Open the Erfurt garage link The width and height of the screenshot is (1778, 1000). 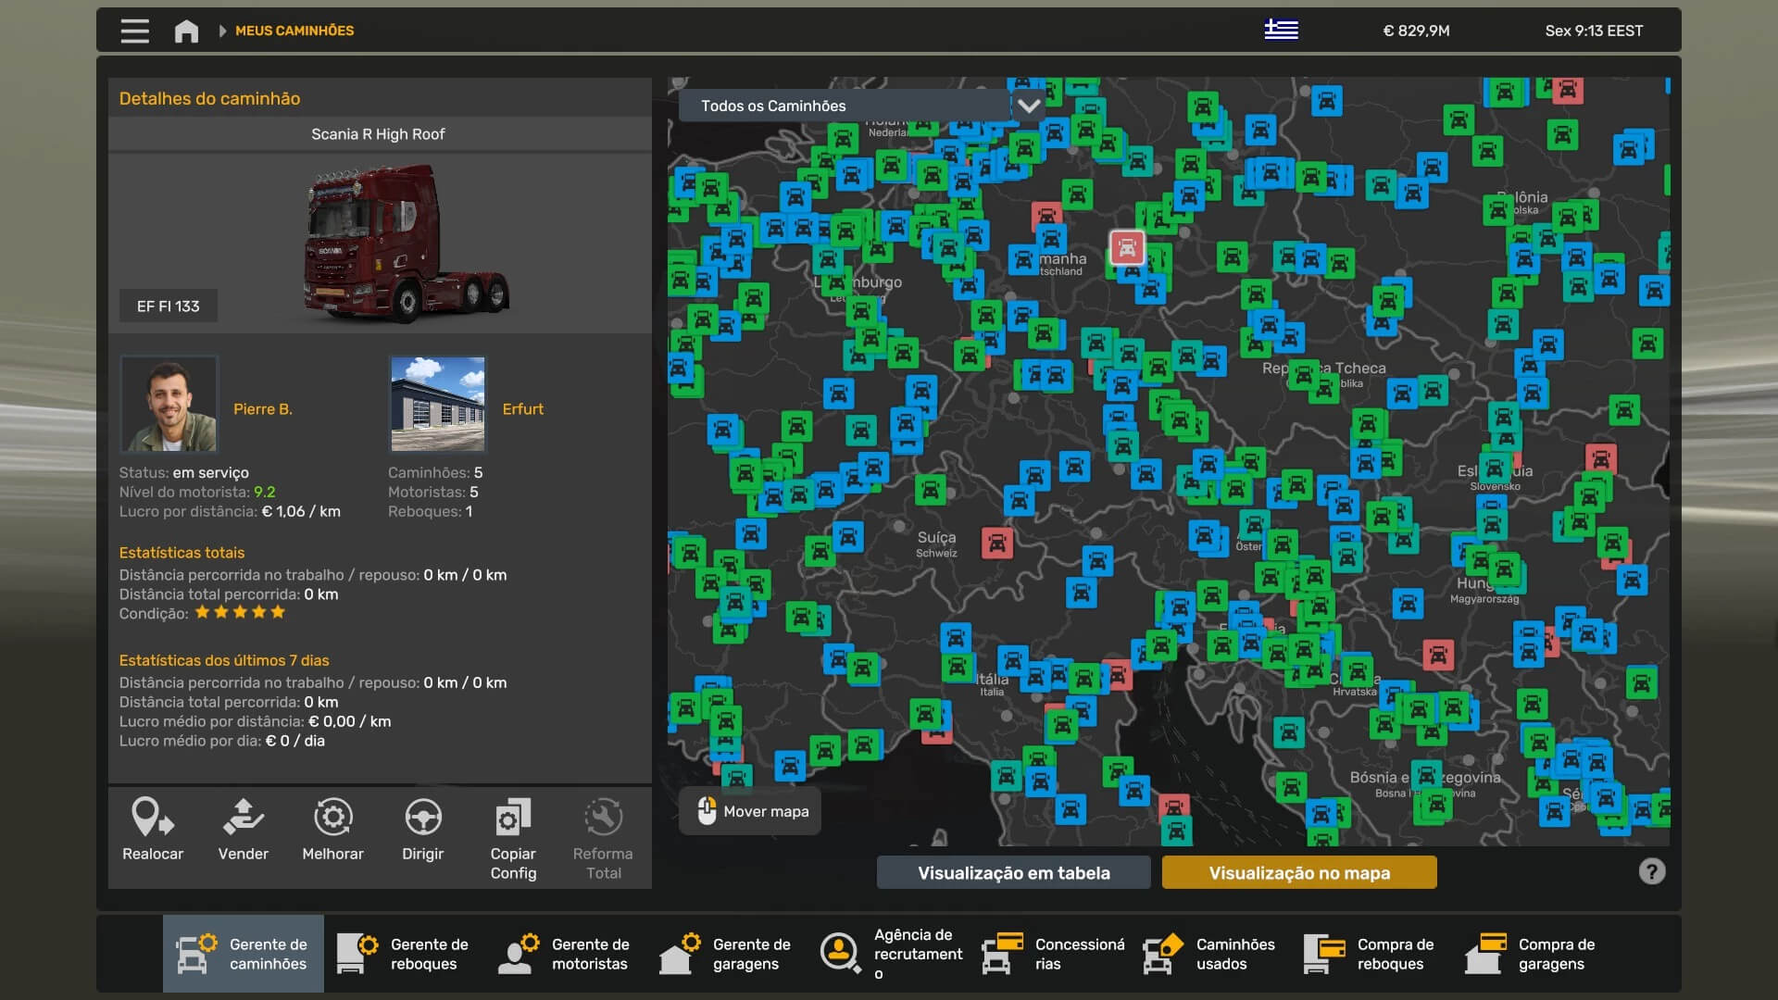(x=522, y=409)
